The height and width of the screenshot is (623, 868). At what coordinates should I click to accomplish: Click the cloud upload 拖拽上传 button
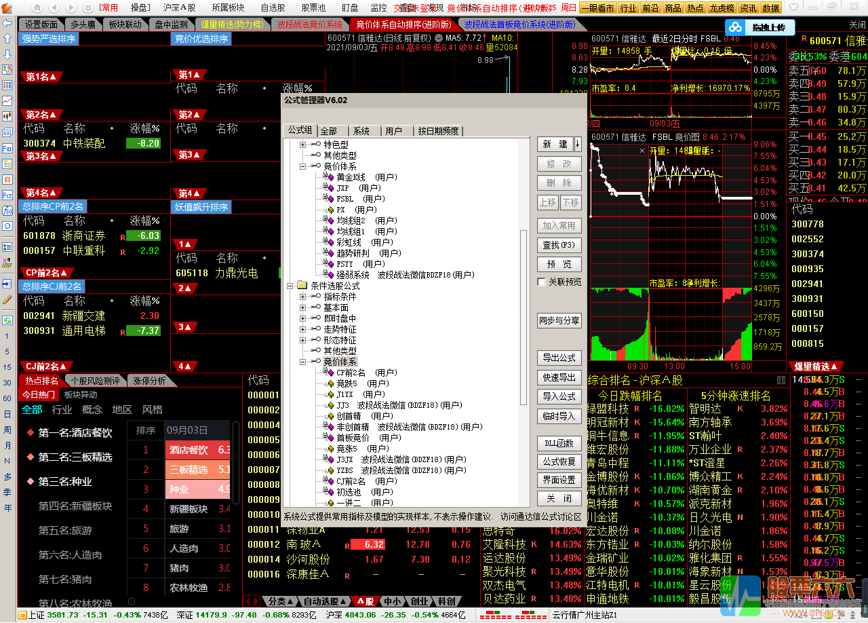tap(759, 28)
